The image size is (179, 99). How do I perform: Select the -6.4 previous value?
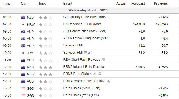(165, 39)
